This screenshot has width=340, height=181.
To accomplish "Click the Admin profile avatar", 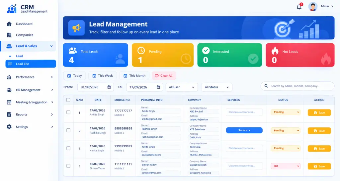I will 313,7.
